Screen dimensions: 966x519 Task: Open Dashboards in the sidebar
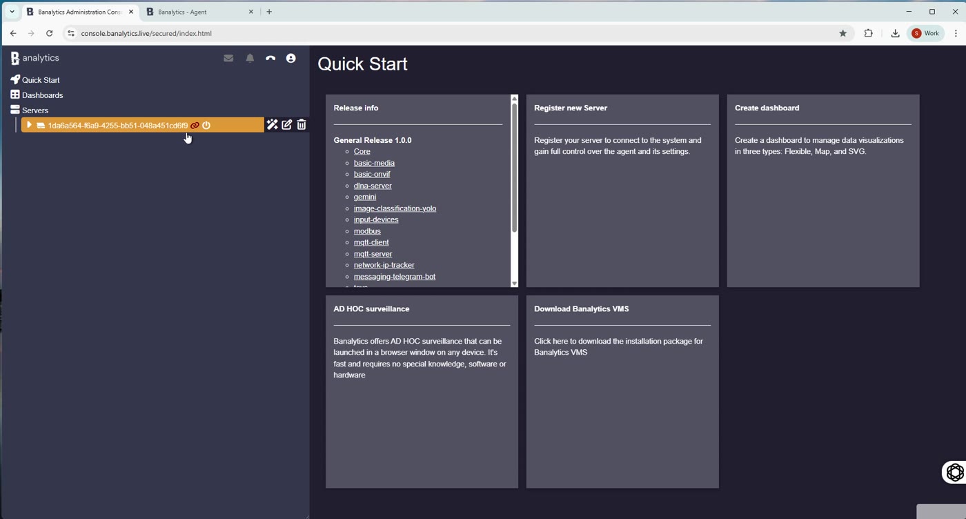(x=42, y=95)
